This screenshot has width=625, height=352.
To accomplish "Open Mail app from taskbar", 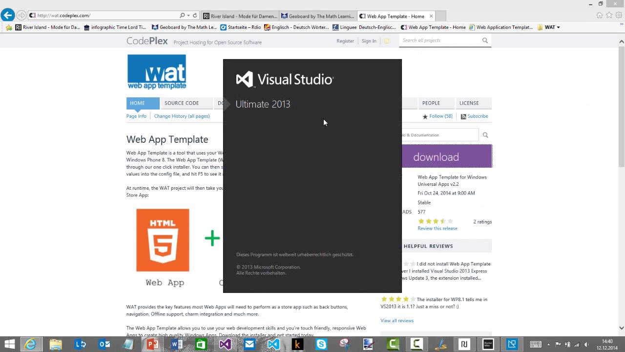I will pyautogui.click(x=250, y=344).
